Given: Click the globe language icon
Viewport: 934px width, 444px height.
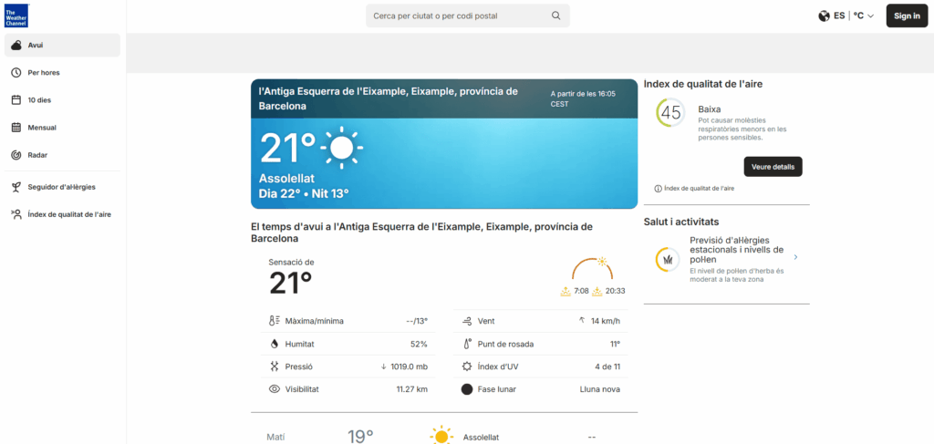Looking at the screenshot, I should pyautogui.click(x=824, y=16).
